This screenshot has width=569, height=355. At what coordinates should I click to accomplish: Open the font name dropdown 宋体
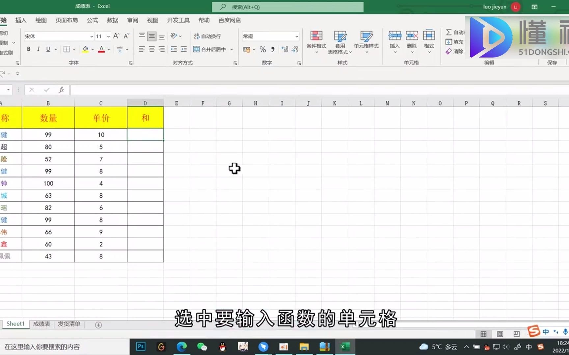[92, 36]
